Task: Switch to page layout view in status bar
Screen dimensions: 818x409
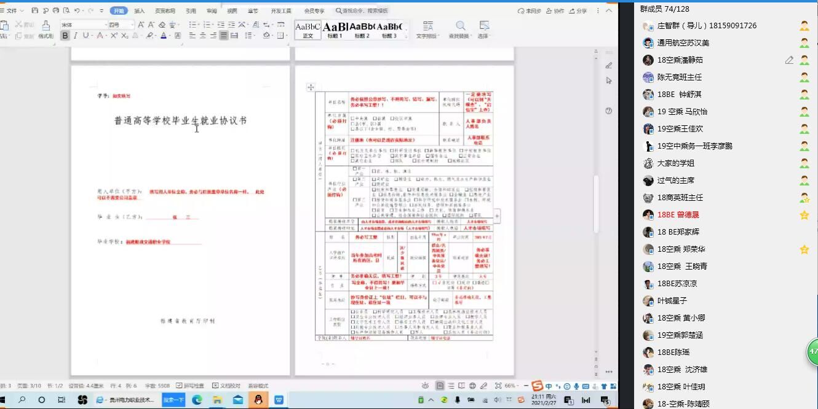Action: [440, 386]
